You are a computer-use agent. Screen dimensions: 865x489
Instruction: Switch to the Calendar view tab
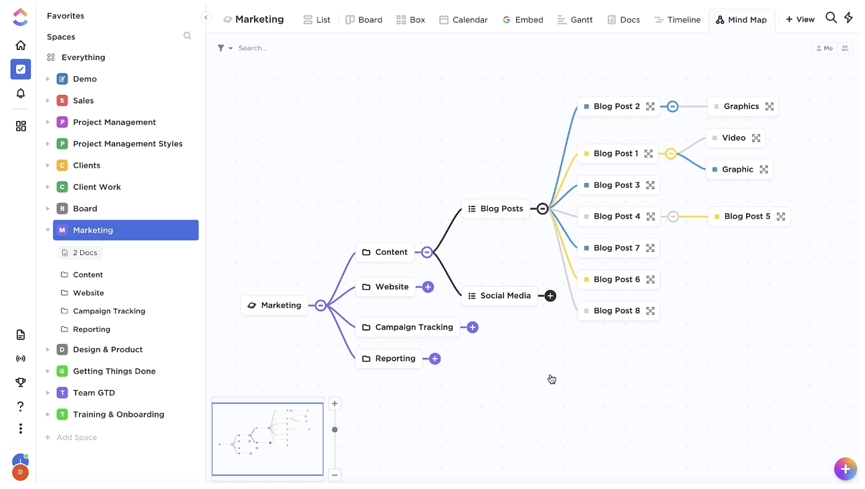463,19
